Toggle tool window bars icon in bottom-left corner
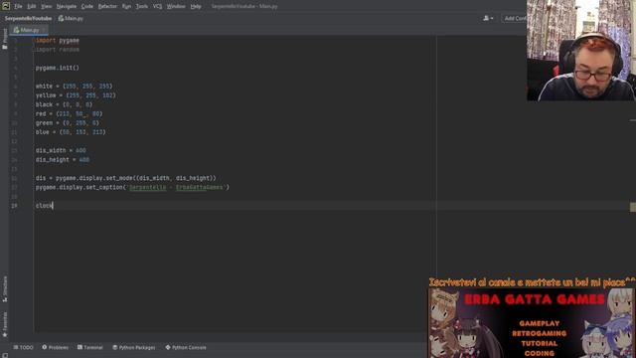636x358 pixels. [5, 355]
